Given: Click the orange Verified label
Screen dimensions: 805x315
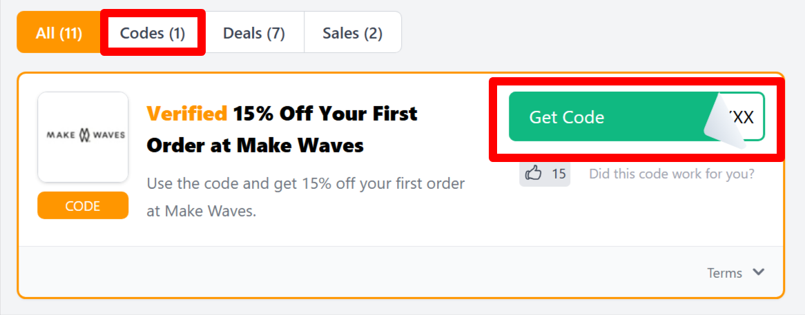Looking at the screenshot, I should click(186, 113).
